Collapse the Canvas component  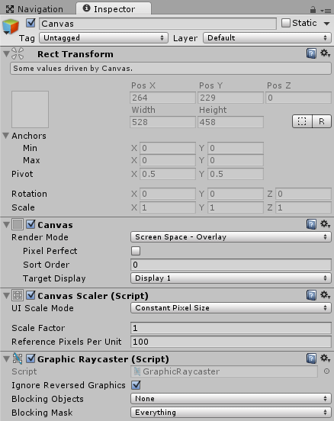click(6, 225)
